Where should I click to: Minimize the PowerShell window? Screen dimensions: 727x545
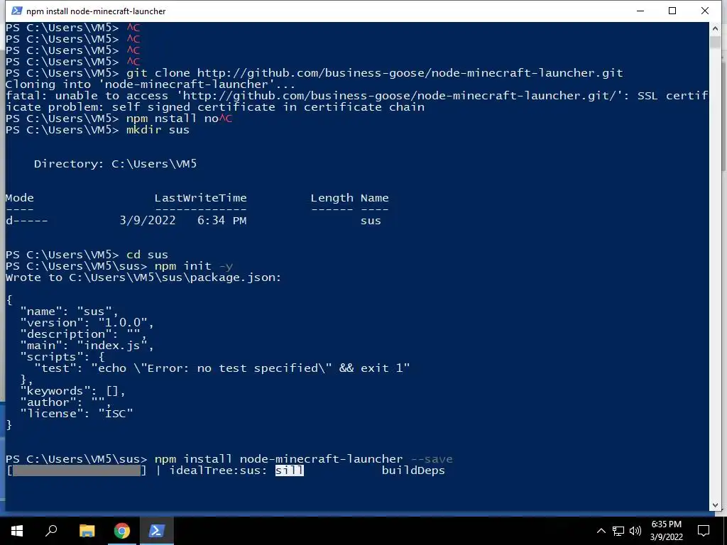coord(640,11)
